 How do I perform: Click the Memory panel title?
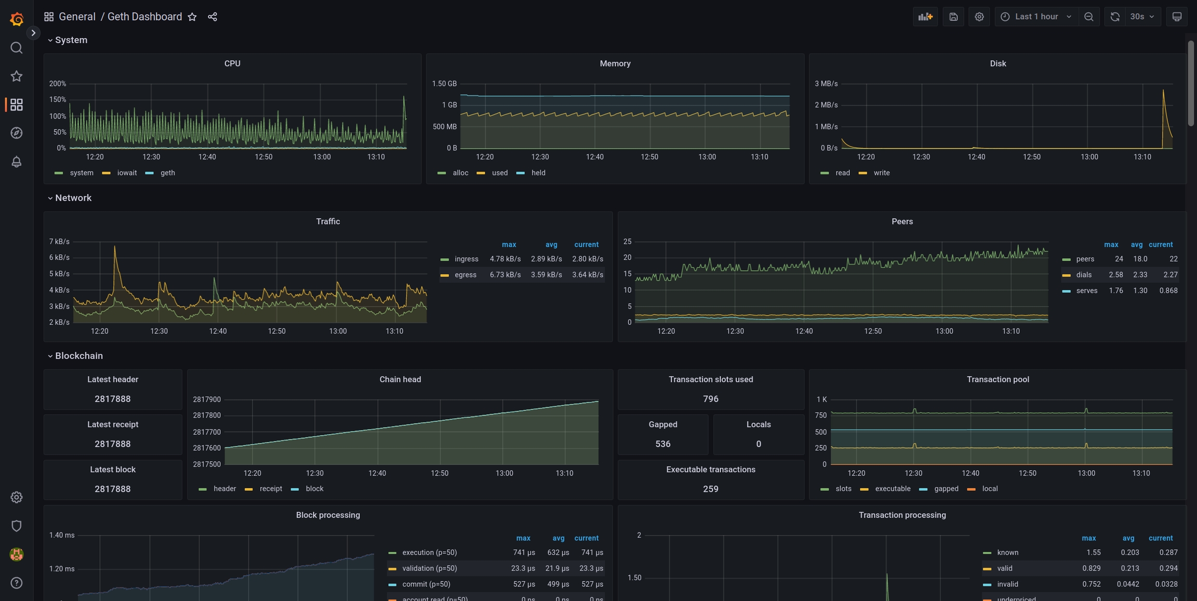pyautogui.click(x=615, y=63)
